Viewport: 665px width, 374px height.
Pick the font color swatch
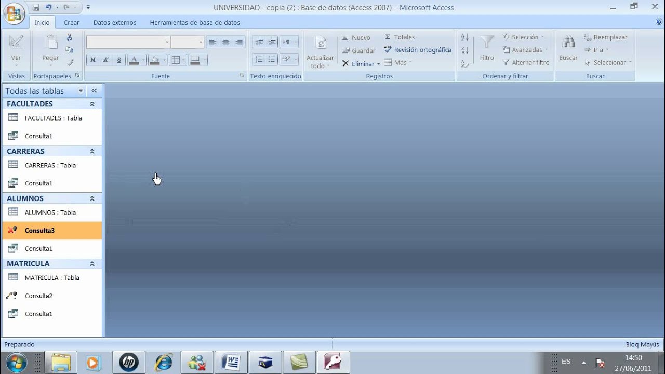click(134, 60)
